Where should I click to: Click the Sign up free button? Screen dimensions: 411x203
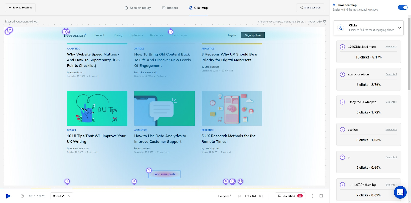[x=253, y=35]
